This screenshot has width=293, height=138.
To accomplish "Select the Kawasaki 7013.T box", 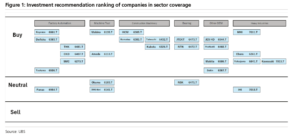I will point(273,61).
